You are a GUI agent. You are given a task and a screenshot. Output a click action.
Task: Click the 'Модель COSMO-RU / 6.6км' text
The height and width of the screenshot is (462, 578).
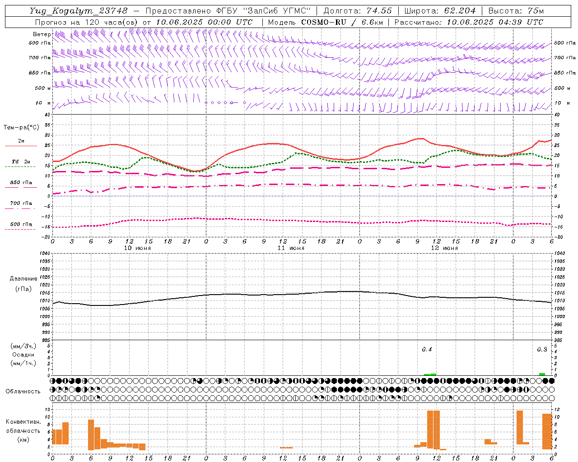point(325,22)
